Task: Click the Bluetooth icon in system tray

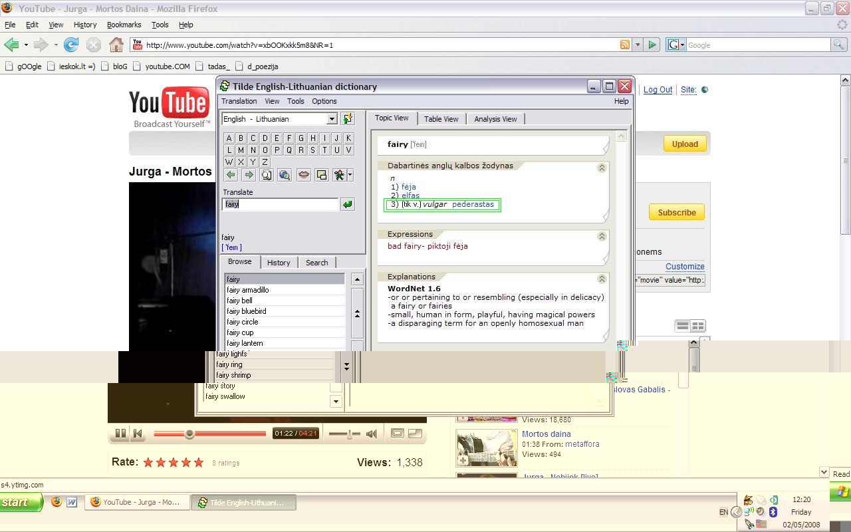Action: [773, 512]
